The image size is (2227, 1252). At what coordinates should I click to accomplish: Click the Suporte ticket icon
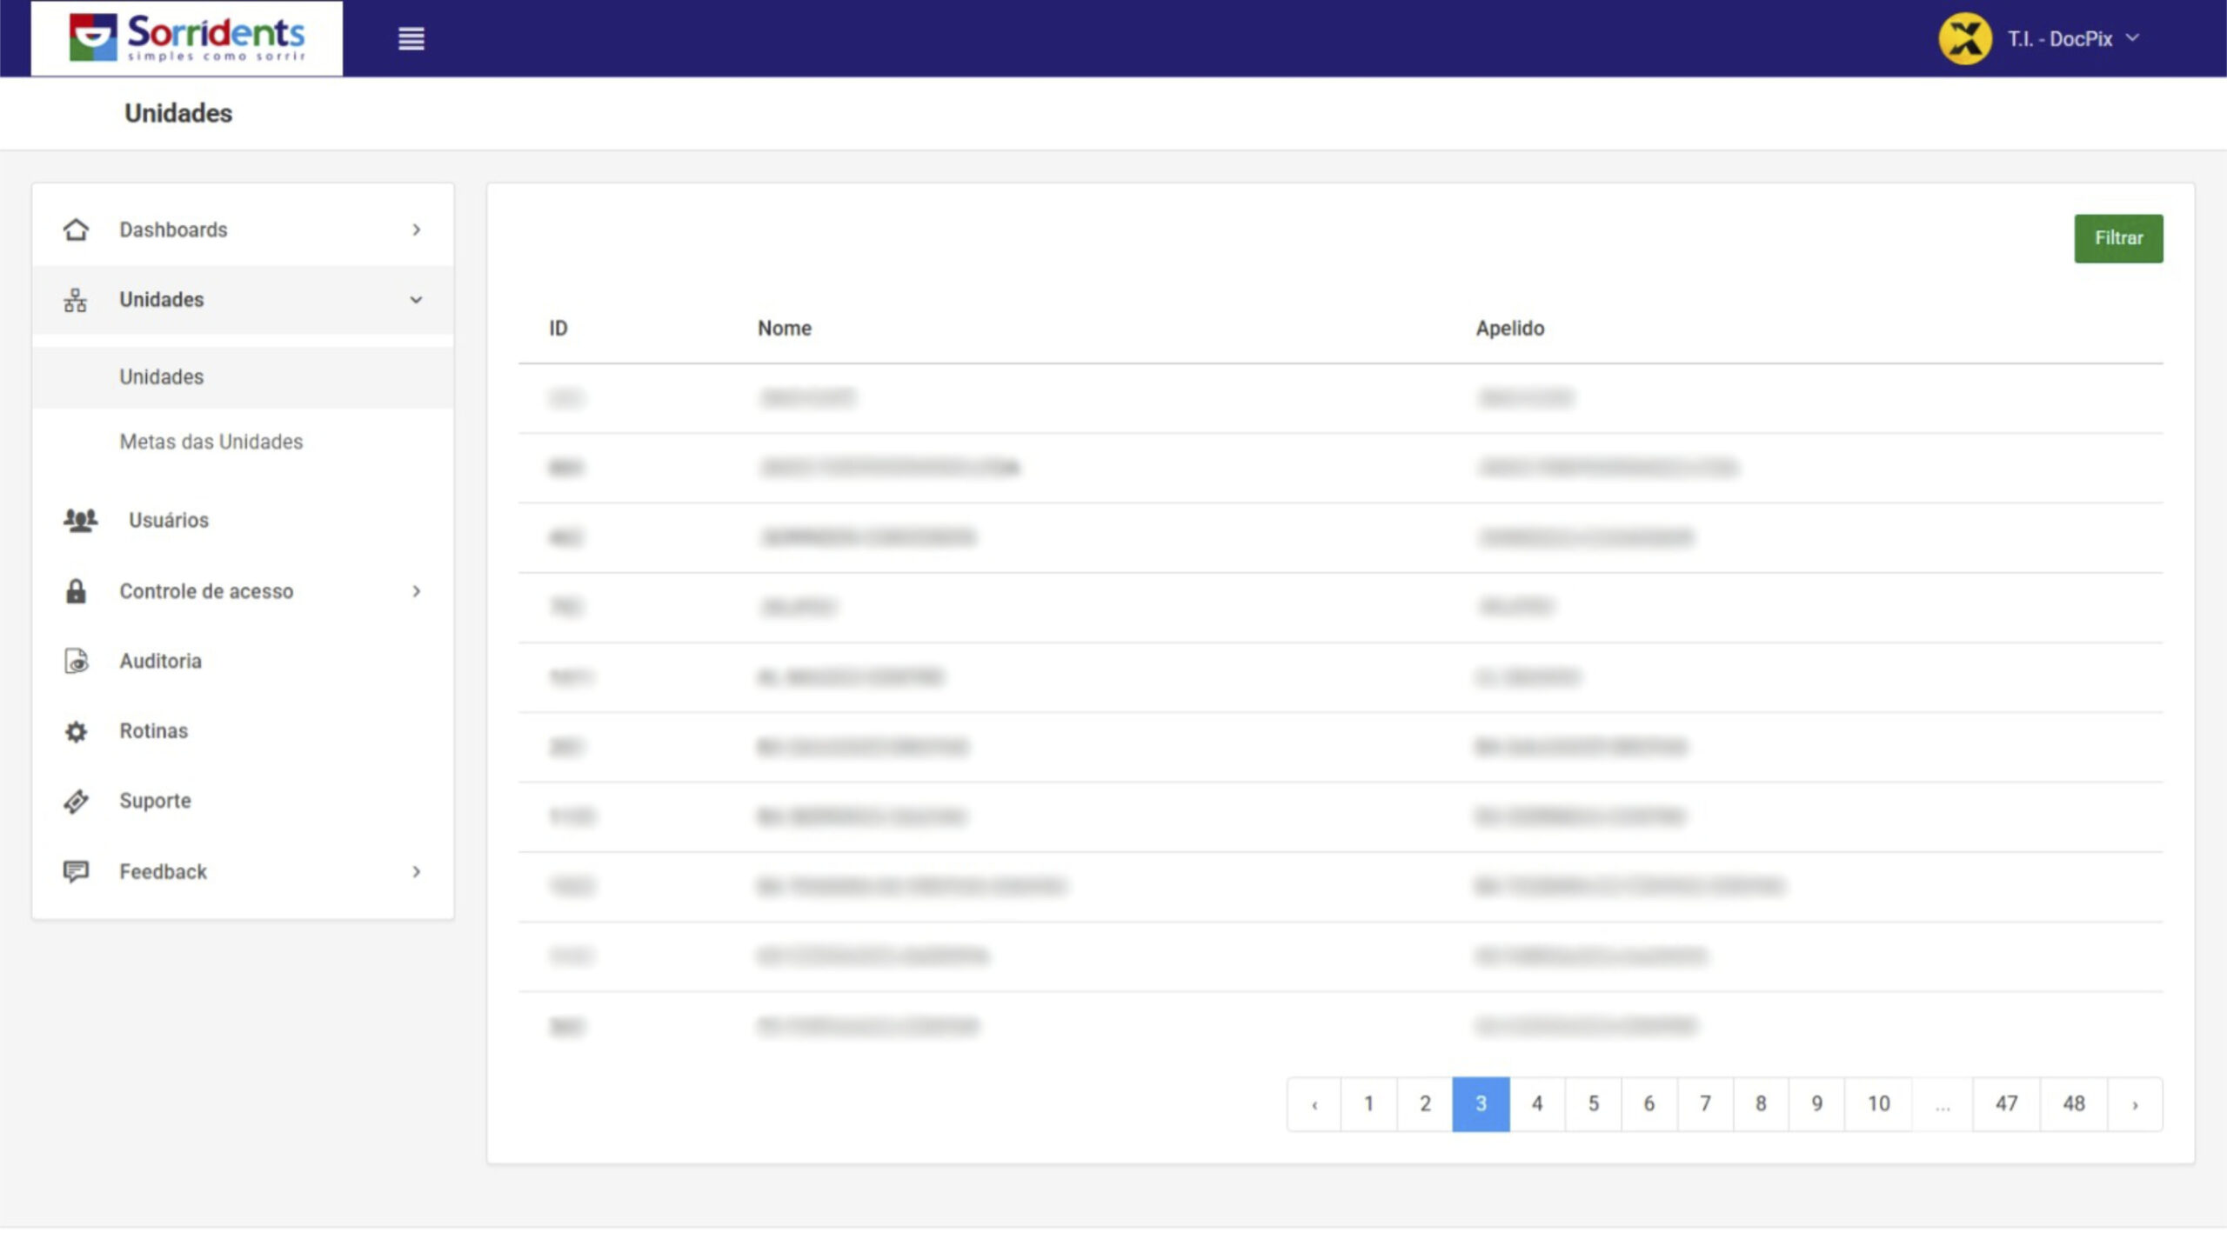(x=76, y=801)
